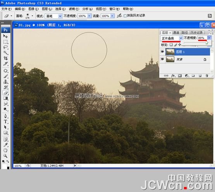Select the Blur tool

5,104
